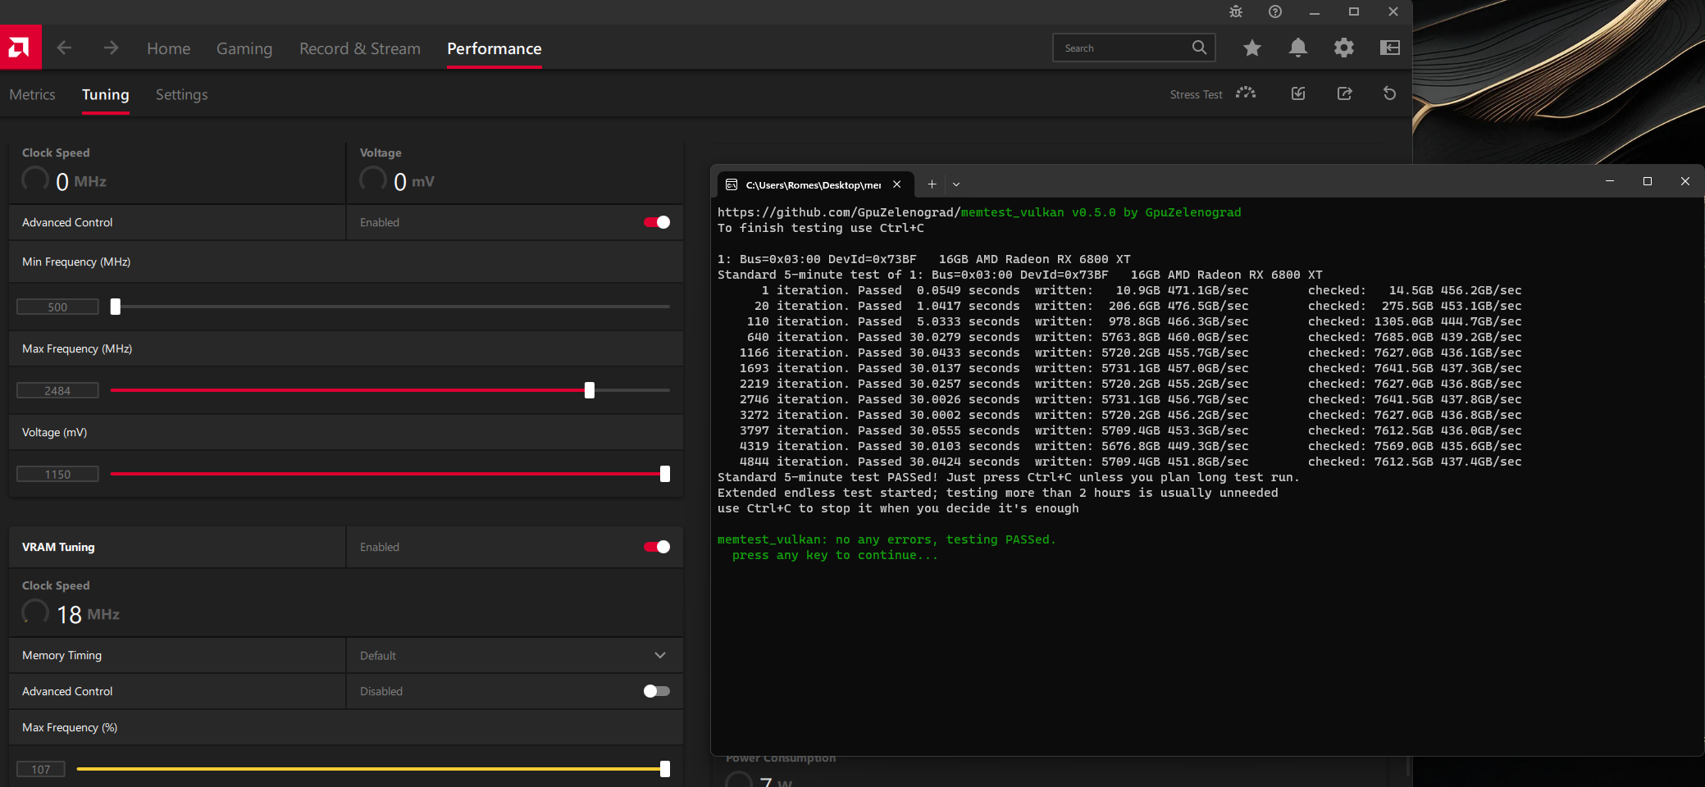Click the Min Frequency slider handle
Image resolution: width=1705 pixels, height=787 pixels.
(116, 307)
